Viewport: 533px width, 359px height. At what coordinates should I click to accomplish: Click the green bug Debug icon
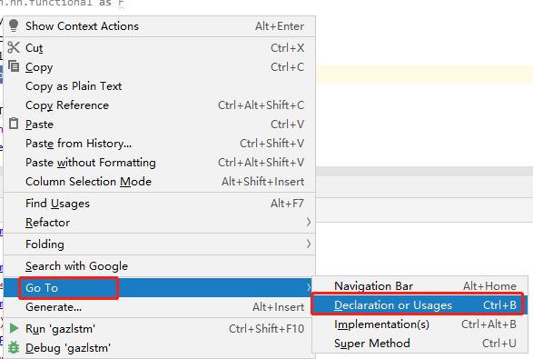click(x=14, y=347)
